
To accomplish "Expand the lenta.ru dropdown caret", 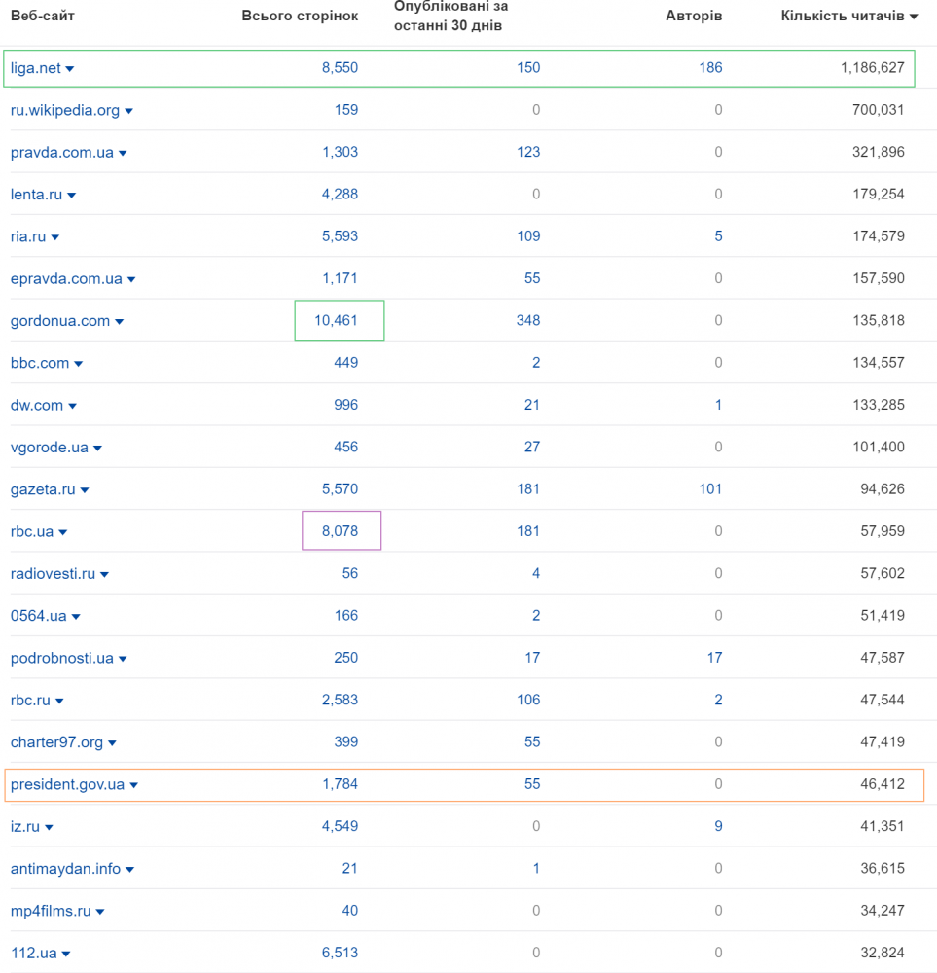I will [x=71, y=196].
